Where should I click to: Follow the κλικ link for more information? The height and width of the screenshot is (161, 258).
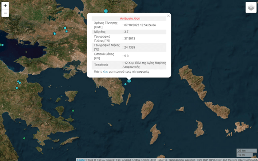[x=105, y=72]
